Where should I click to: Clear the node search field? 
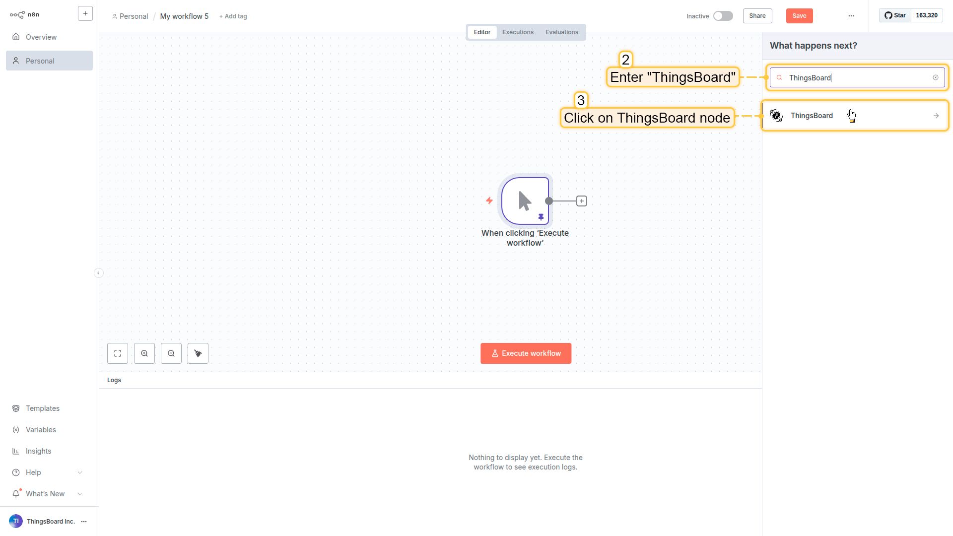[936, 77]
